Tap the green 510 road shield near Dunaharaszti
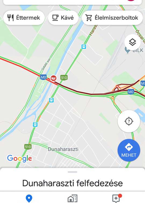 (28, 147)
